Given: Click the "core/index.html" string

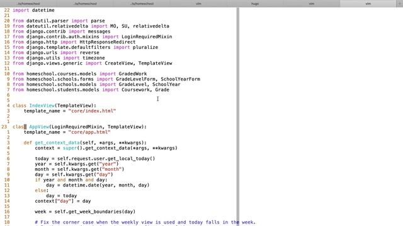Looking at the screenshot, I should point(92,111).
